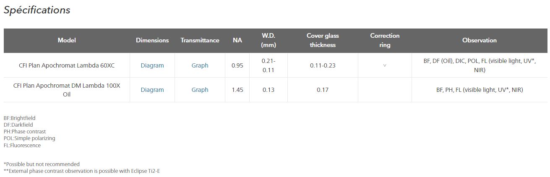Click the 0.95 NA value cell
This screenshot has height=177, width=550.
tap(237, 65)
